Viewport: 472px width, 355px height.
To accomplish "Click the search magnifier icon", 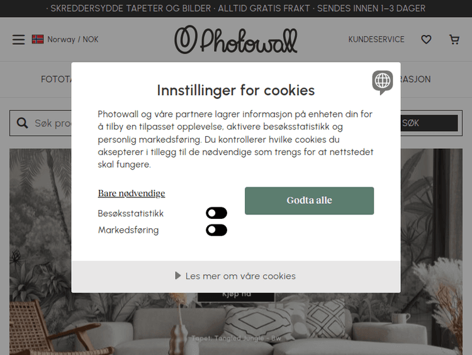I will [x=22, y=123].
